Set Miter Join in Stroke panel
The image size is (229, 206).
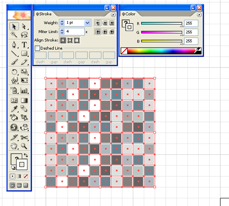[98, 32]
